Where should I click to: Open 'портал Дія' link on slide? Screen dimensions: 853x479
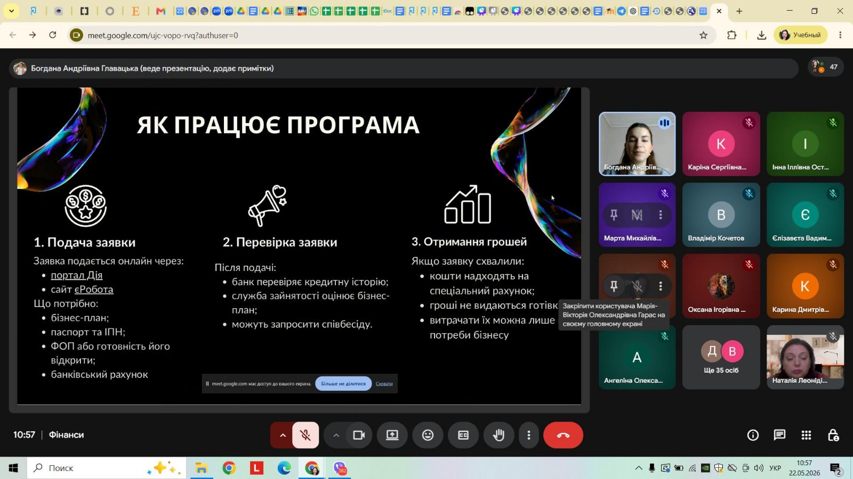[x=77, y=275]
